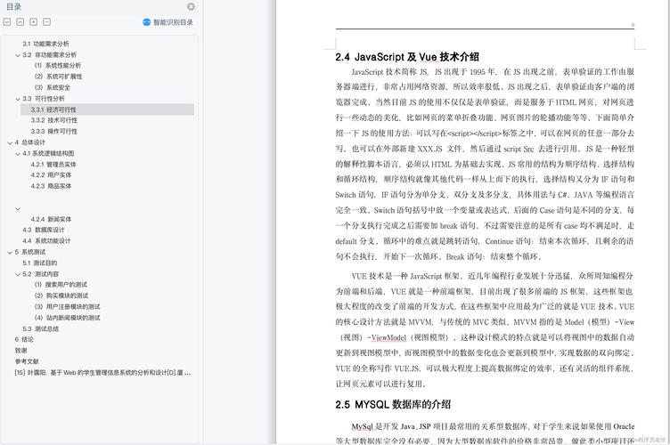The height and width of the screenshot is (445, 670).
Task: Jump to 4.4 系统功能设计
Action: (x=46, y=240)
